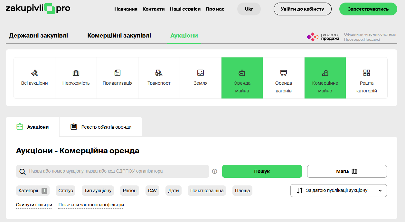Toggle the Комерційне майно category icon
This screenshot has height=222, width=405.
[325, 73]
